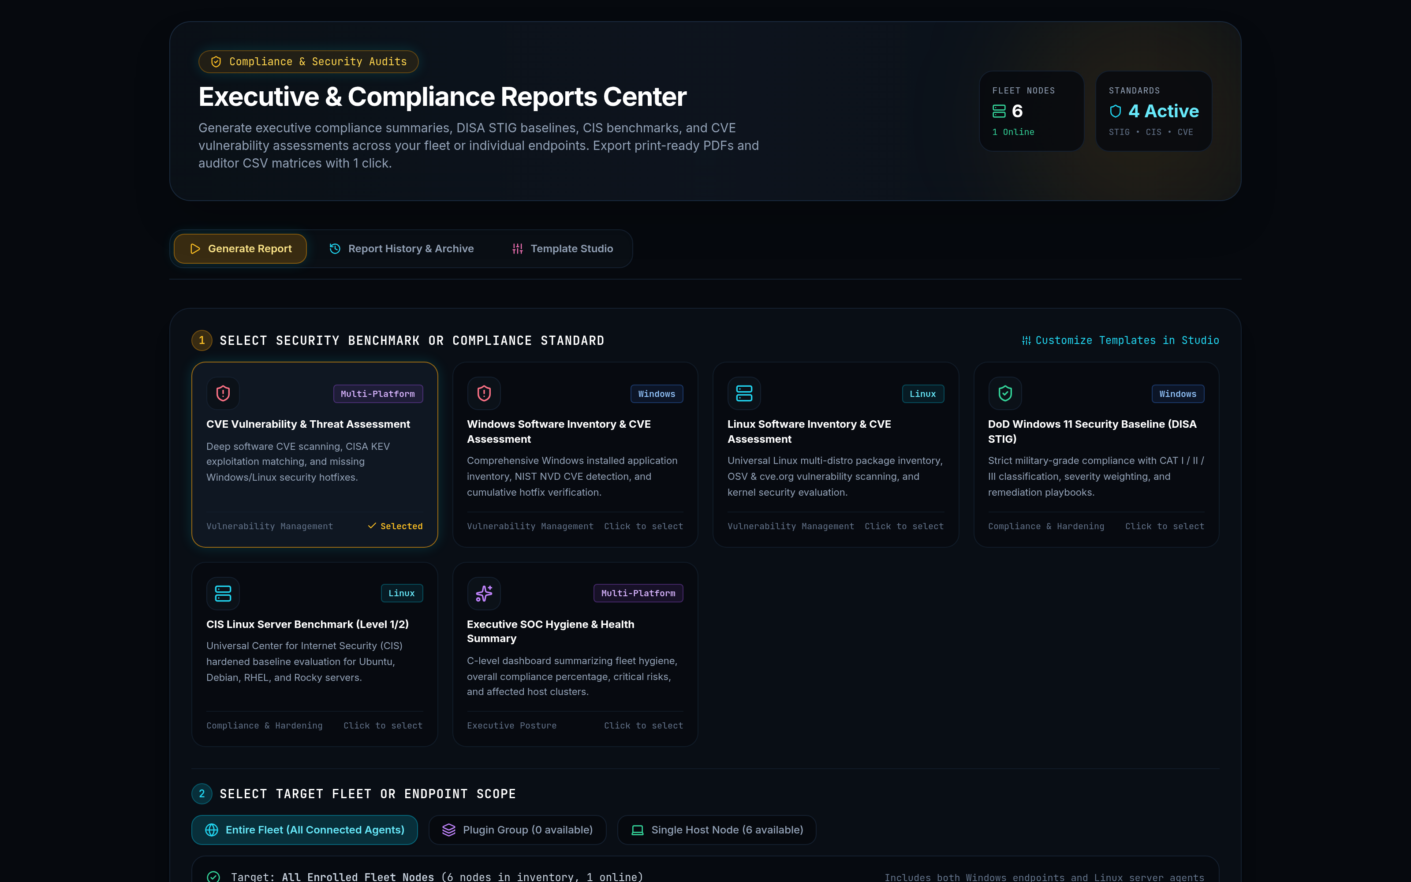Click shield check icon on DoD Windows 11 card
This screenshot has width=1411, height=882.
click(x=1004, y=393)
